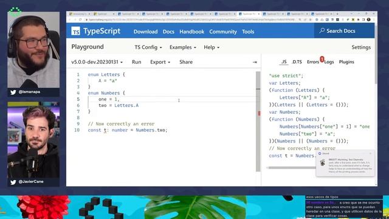Go to the Download page
The image size is (389, 219).
(145, 32)
